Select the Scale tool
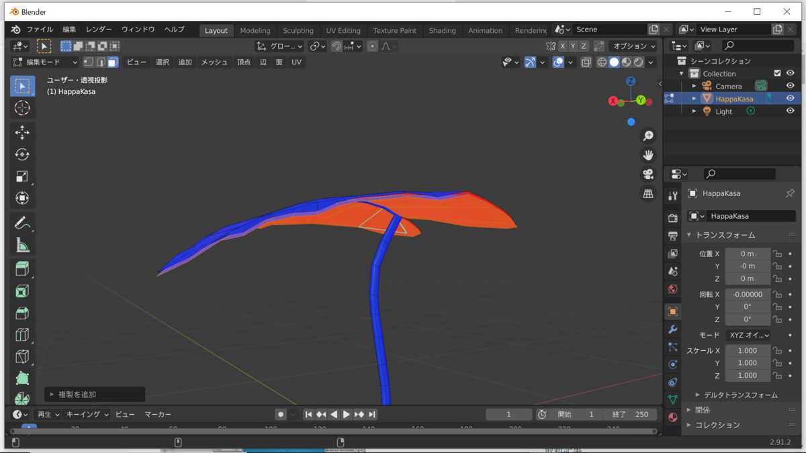 point(22,177)
